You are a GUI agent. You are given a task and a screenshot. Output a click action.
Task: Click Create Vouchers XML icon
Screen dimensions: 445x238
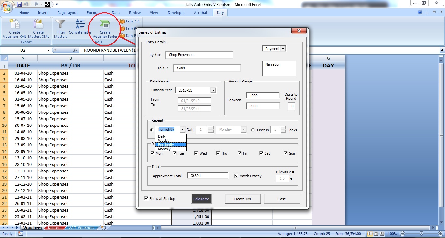(x=15, y=29)
